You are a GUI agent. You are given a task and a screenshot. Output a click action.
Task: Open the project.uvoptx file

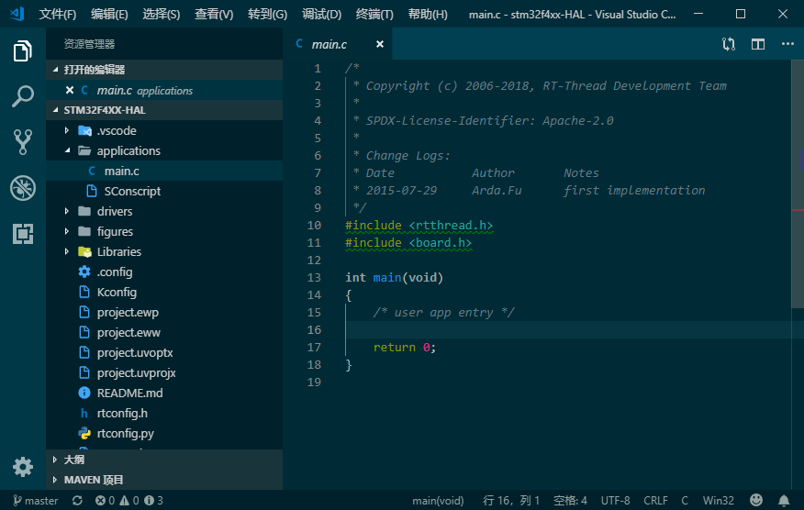pos(164,352)
